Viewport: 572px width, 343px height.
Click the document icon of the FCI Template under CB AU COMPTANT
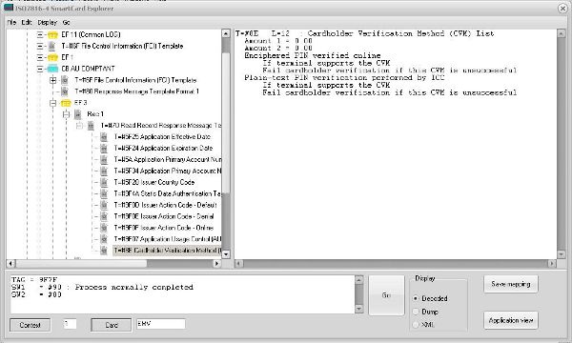click(x=65, y=80)
